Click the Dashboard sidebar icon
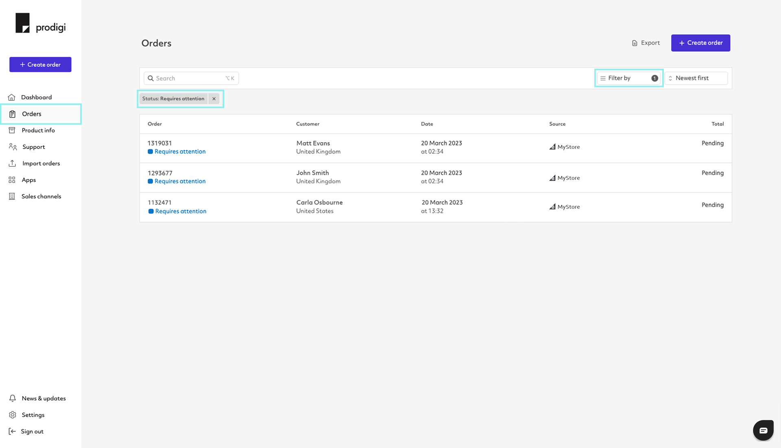Screen dimensions: 781x448 tap(12, 97)
